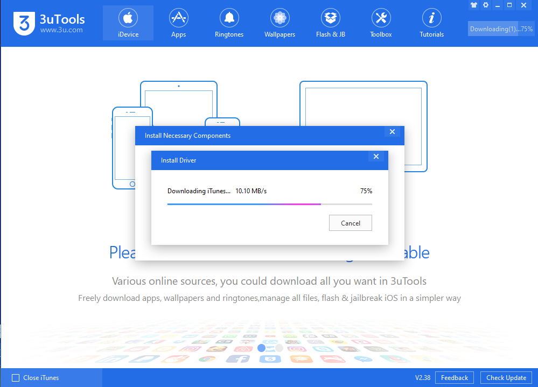The height and width of the screenshot is (387, 538).
Task: Open the Apps section
Action: 178,23
